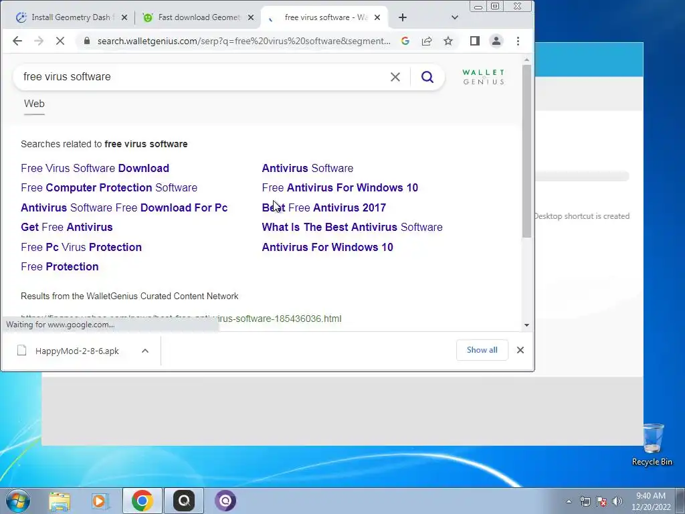Open the Google icon in the address bar
The image size is (685, 514).
click(405, 41)
